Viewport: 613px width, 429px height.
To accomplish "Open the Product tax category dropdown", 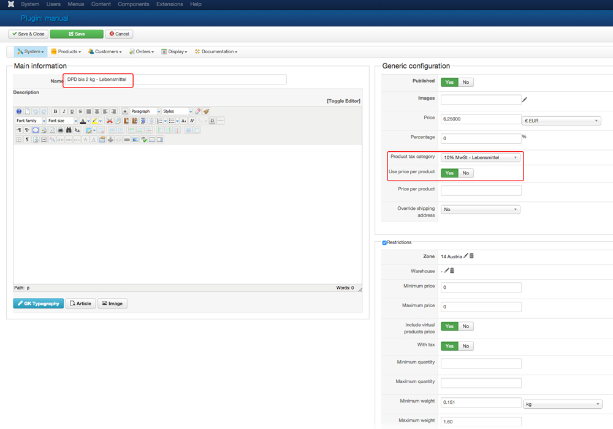I will [x=481, y=157].
